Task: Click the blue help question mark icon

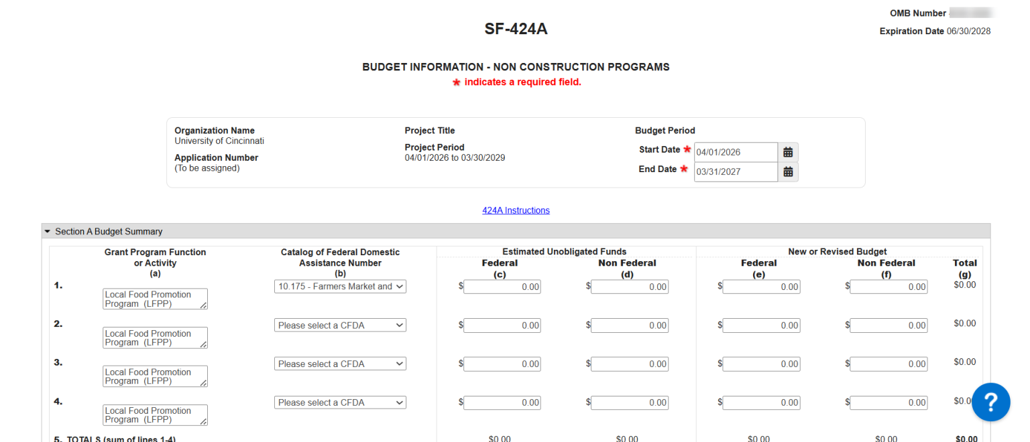Action: point(990,402)
